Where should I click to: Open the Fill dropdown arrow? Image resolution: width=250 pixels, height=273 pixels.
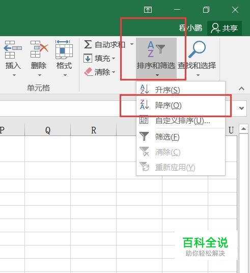114,58
